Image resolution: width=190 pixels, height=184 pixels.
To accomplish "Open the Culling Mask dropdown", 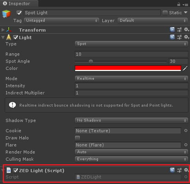I will (x=132, y=159).
